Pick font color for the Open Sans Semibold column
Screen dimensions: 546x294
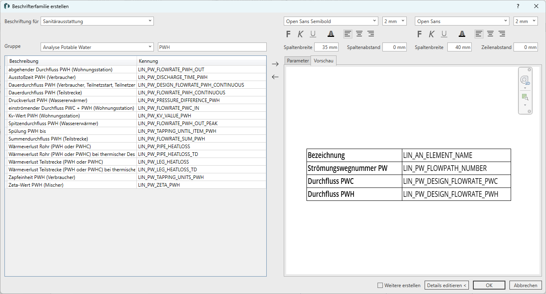pos(331,34)
